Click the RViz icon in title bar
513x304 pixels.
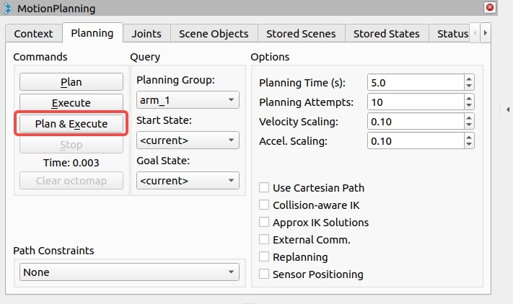click(x=7, y=8)
